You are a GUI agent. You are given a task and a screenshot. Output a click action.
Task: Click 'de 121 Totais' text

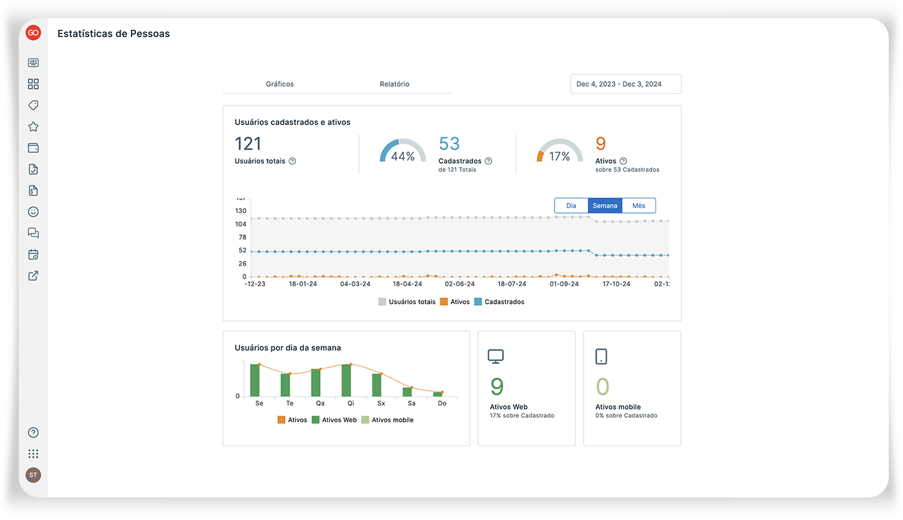tap(457, 170)
